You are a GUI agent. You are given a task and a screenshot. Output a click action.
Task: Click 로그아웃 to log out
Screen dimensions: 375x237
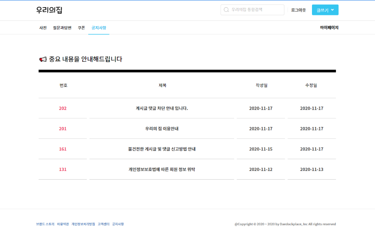[x=298, y=10]
